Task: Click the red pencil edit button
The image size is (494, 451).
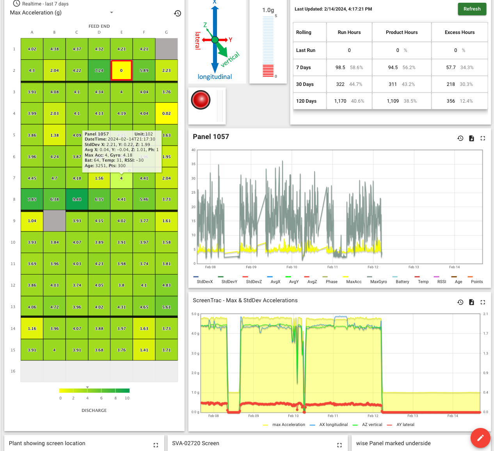Action: [480, 438]
